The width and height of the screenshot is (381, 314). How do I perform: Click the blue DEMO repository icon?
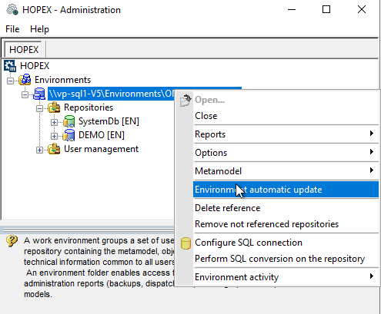(69, 135)
